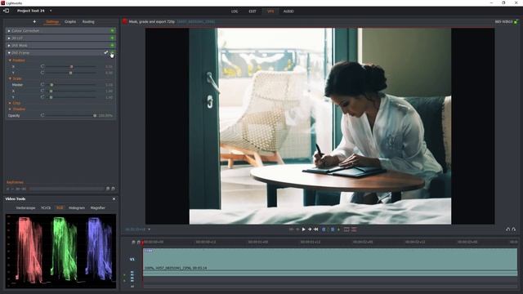Click the red record icon beside sequence title
This screenshot has height=294, width=523.
point(125,21)
